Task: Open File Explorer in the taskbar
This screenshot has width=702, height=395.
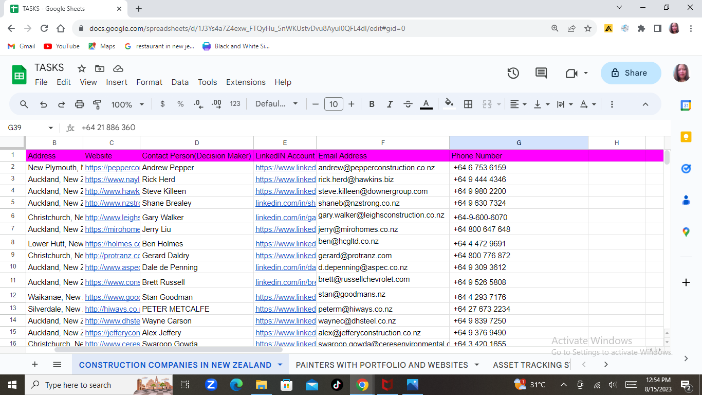Action: (262, 385)
